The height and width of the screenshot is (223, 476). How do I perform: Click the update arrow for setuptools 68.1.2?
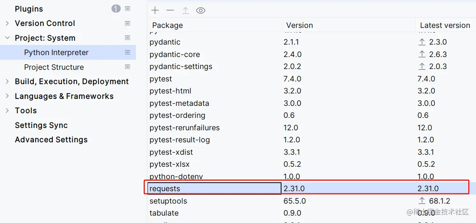click(422, 201)
